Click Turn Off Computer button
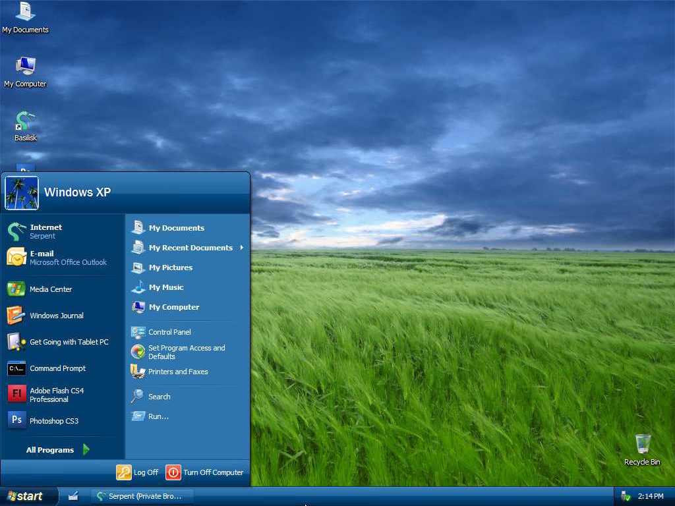The width and height of the screenshot is (675, 506). (205, 472)
